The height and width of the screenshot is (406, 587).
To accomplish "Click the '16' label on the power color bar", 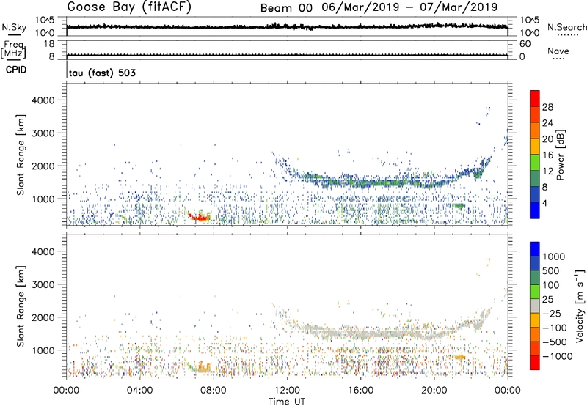I will tap(547, 155).
